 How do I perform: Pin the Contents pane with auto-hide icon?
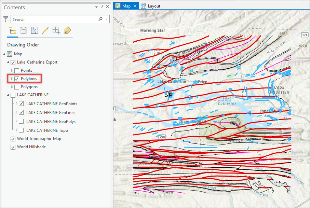tap(102, 7)
